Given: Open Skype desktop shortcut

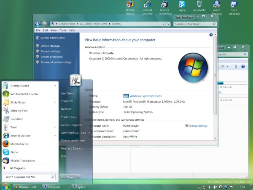Looking at the screenshot, I should tap(182, 6).
